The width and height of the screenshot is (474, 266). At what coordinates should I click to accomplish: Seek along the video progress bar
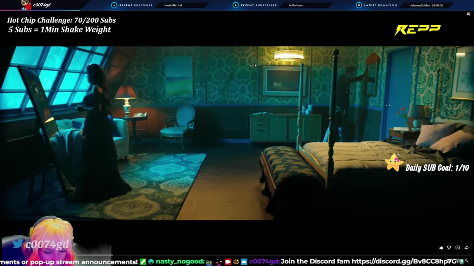coord(237,255)
